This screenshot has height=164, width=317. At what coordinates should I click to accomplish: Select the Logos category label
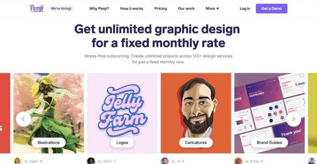click(122, 143)
